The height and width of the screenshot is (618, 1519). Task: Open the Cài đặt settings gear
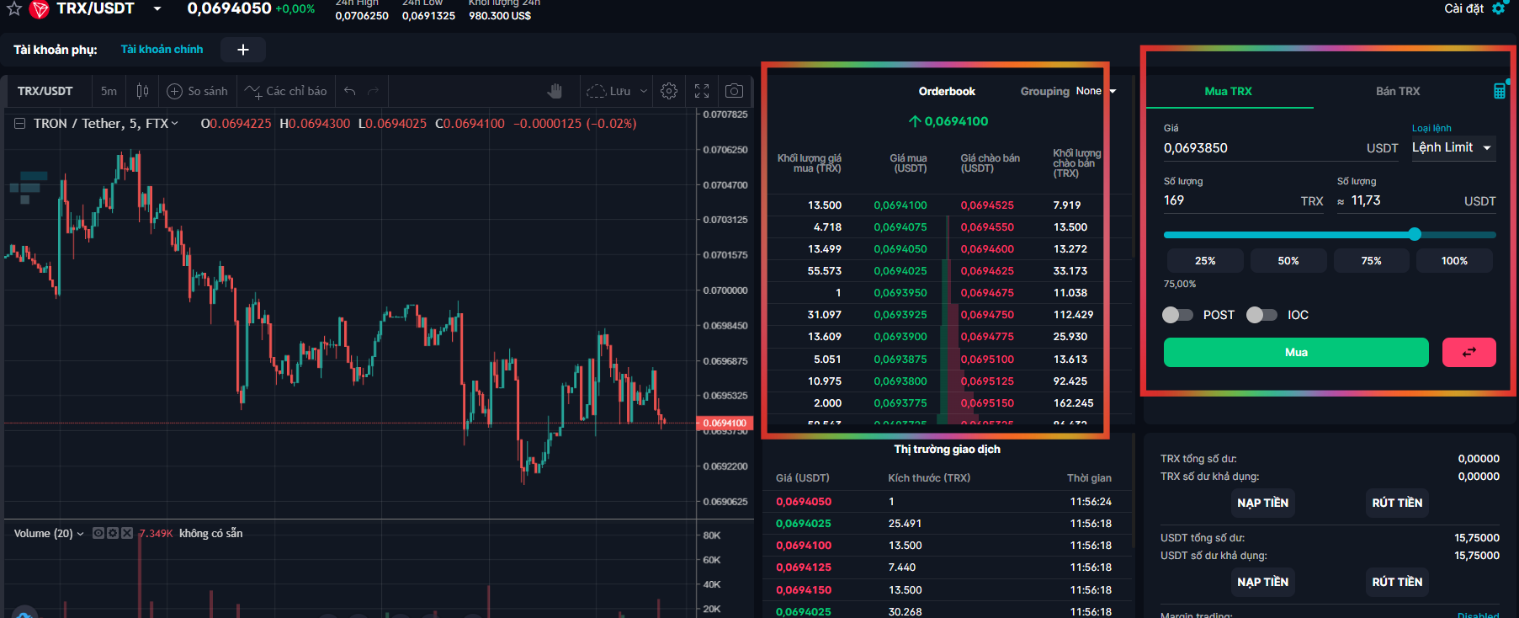click(1500, 8)
